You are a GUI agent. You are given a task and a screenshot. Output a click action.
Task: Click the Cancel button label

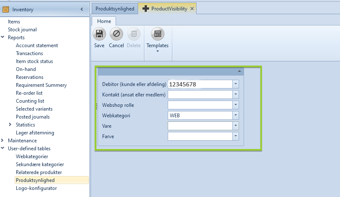tap(116, 45)
